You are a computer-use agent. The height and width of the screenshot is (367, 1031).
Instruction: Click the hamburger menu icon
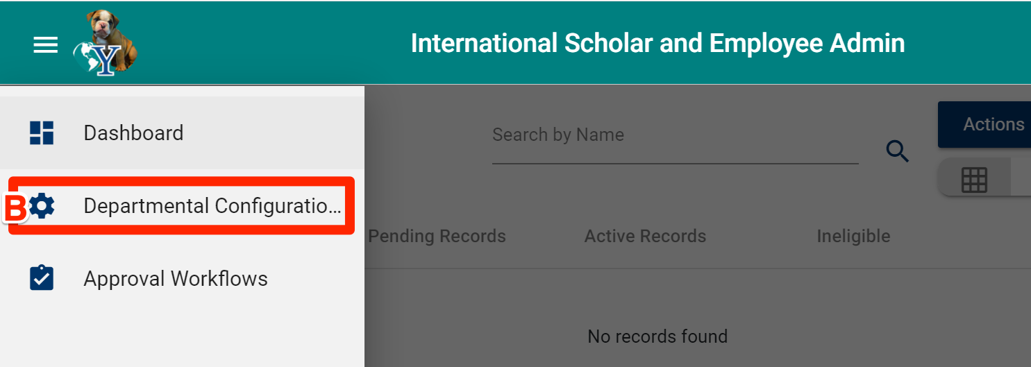46,46
